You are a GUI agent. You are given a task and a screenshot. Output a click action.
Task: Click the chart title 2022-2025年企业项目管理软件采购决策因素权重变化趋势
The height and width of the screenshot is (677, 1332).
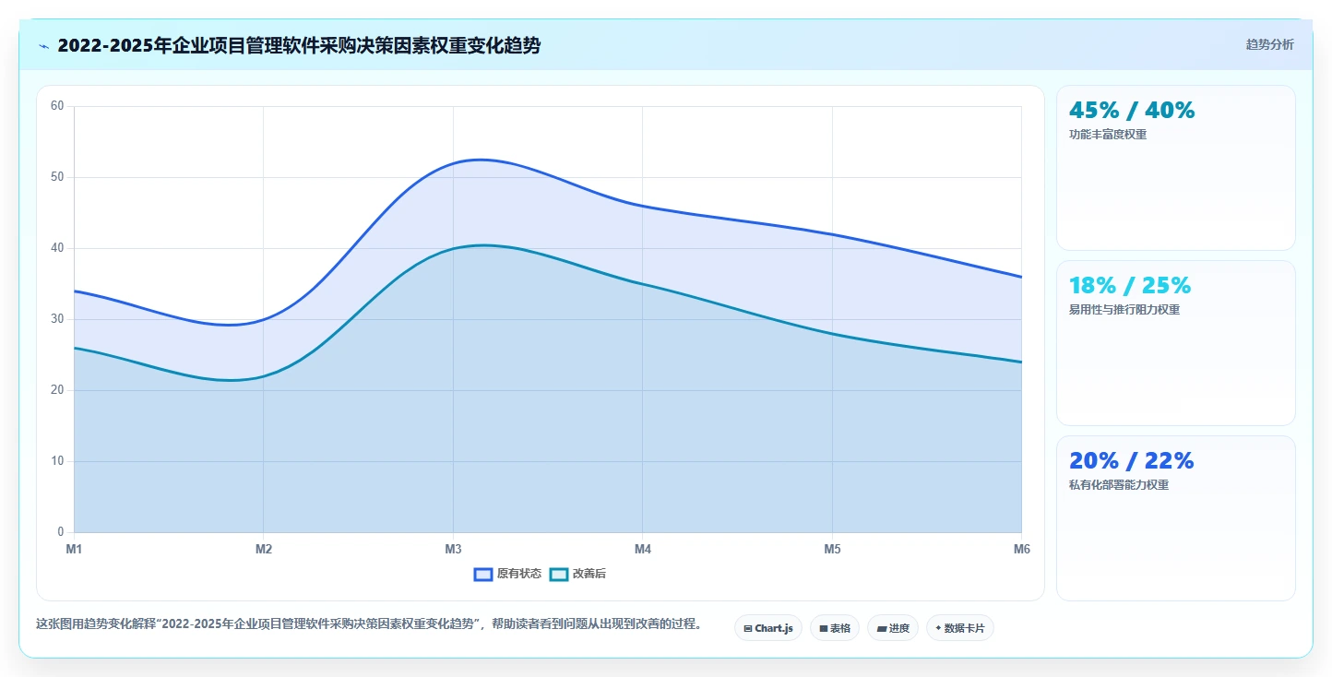tap(299, 45)
